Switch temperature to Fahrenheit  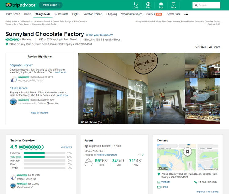(139, 155)
